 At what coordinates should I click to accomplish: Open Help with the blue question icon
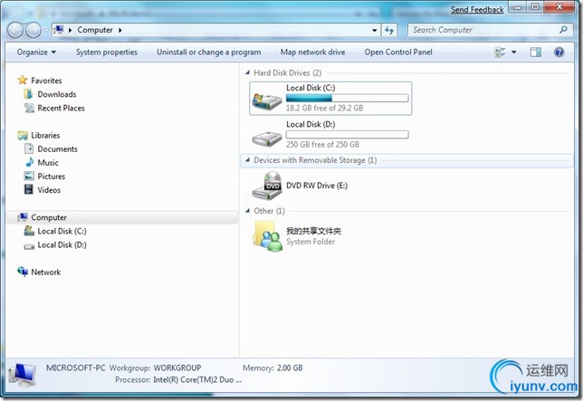pyautogui.click(x=559, y=52)
